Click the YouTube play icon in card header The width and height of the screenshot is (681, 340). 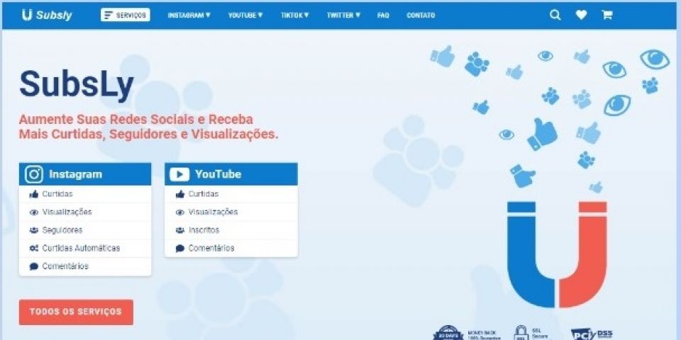pos(179,174)
